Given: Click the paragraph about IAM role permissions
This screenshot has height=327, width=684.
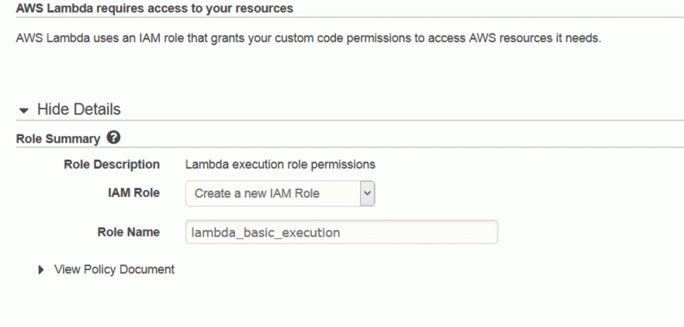Looking at the screenshot, I should [x=308, y=38].
